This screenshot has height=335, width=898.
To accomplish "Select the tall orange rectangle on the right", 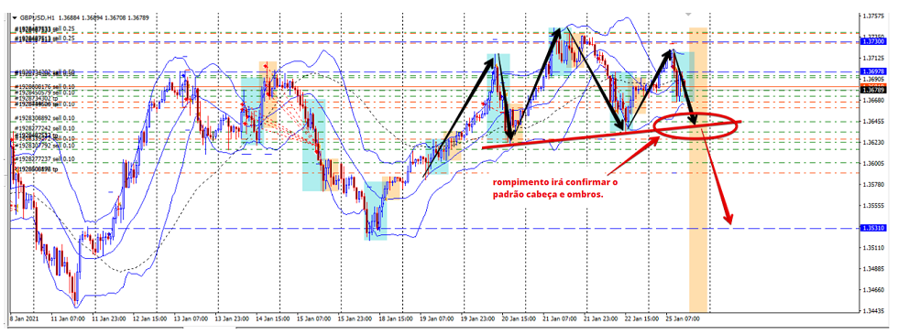I will point(698,169).
